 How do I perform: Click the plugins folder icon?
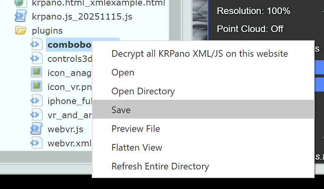click(x=20, y=31)
